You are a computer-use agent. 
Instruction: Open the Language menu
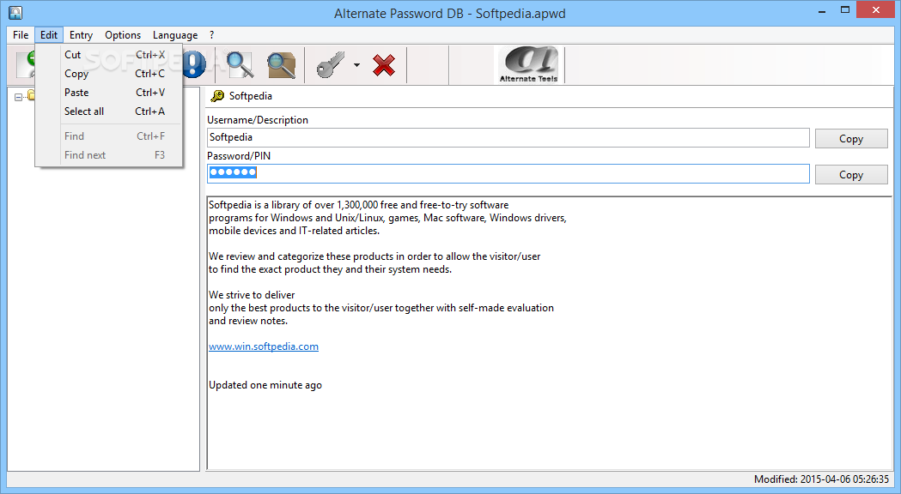[175, 35]
